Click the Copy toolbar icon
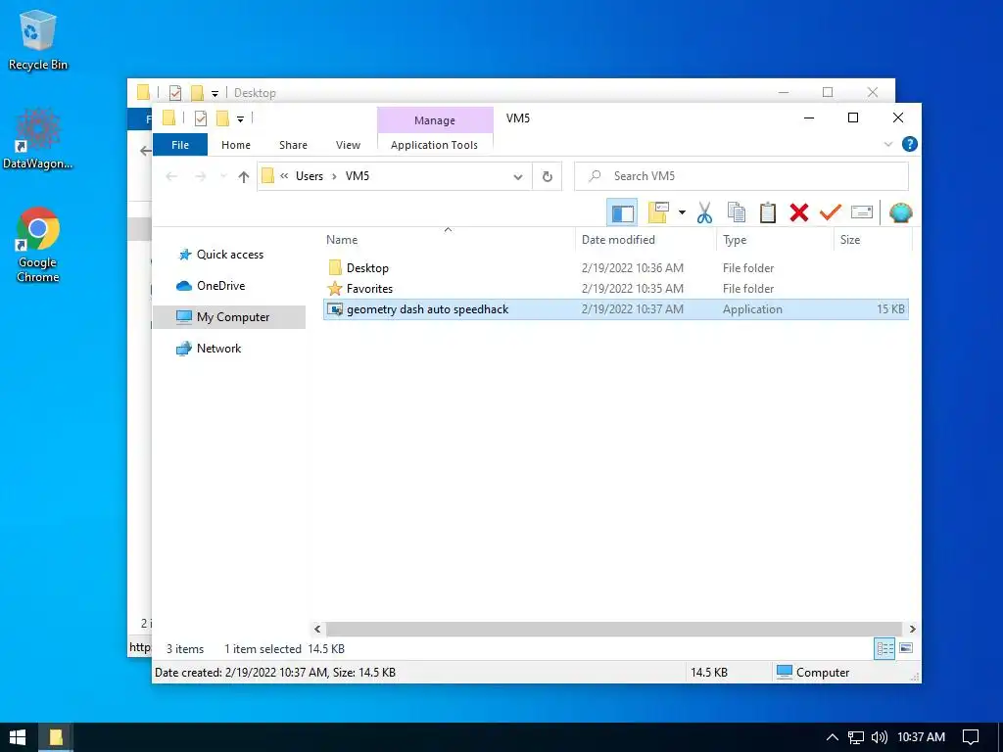 [x=737, y=212]
